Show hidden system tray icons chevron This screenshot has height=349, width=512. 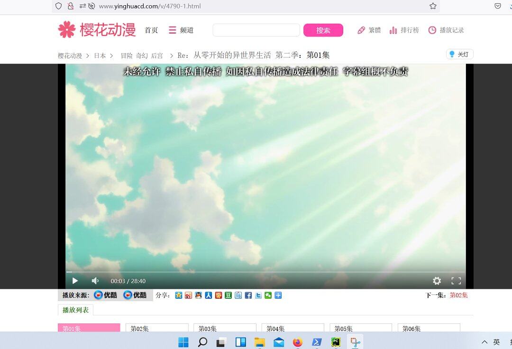(x=485, y=342)
